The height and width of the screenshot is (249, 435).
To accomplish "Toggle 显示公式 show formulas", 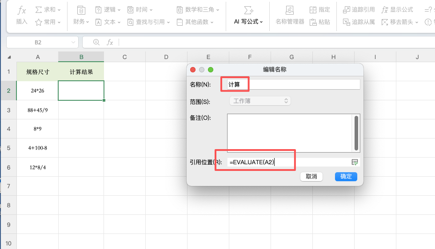I will (397, 10).
